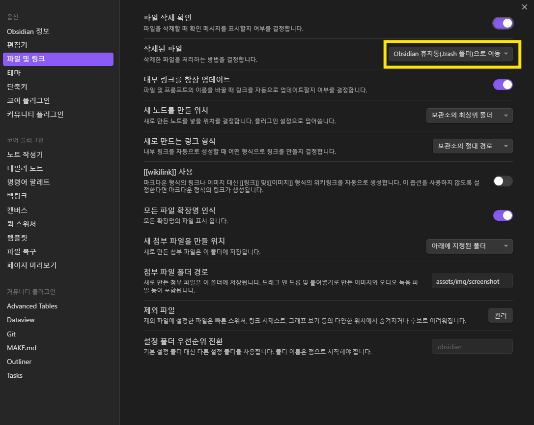Turn off 모든 파일 확장명 인식 switch
Image resolution: width=534 pixels, height=425 pixels.
(x=503, y=215)
